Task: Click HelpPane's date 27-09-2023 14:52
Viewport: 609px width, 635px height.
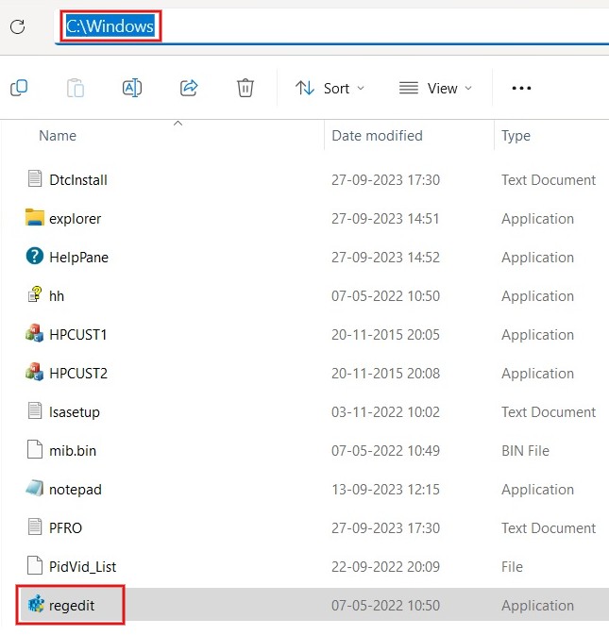Action: click(385, 258)
